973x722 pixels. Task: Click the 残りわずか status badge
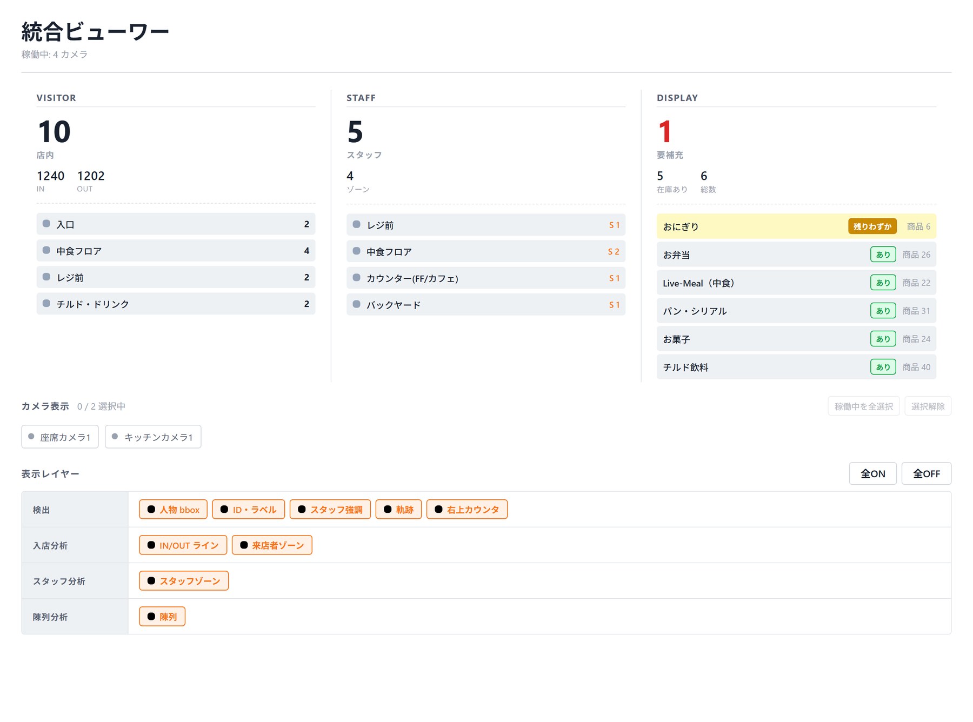pyautogui.click(x=872, y=226)
